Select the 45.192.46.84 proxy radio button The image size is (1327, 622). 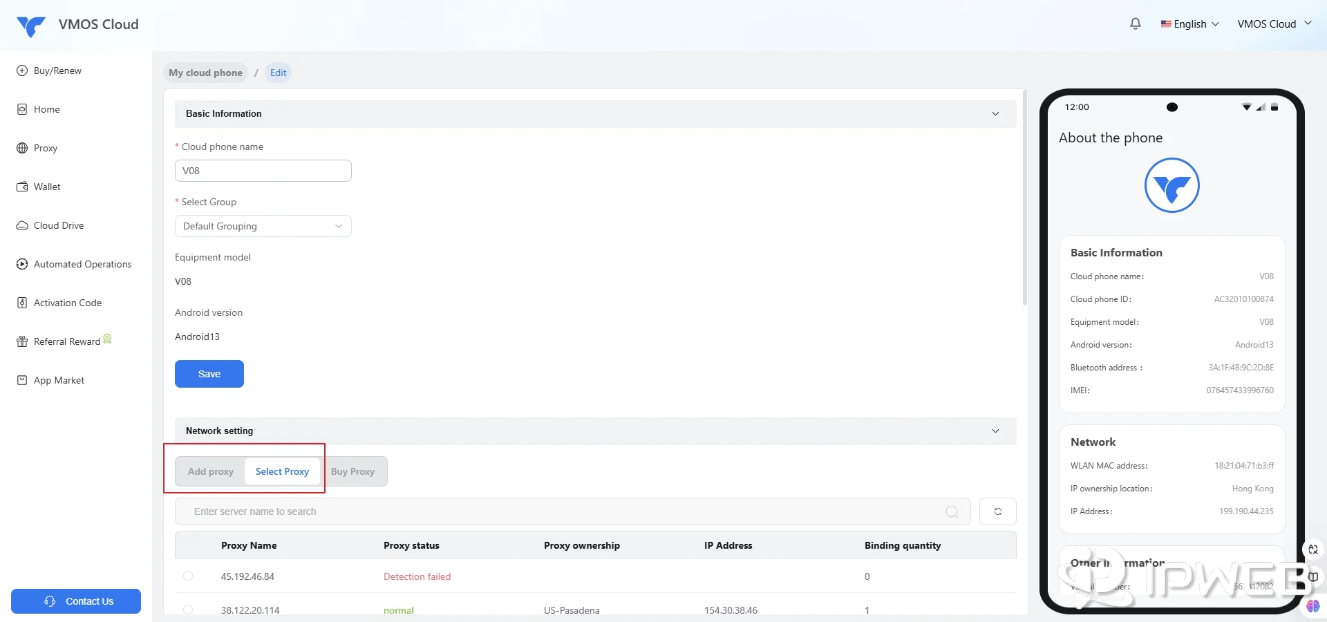pyautogui.click(x=188, y=576)
